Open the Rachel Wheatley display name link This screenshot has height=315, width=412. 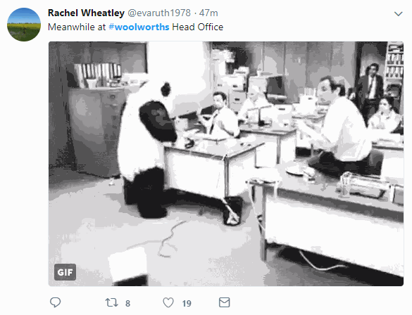(x=86, y=13)
